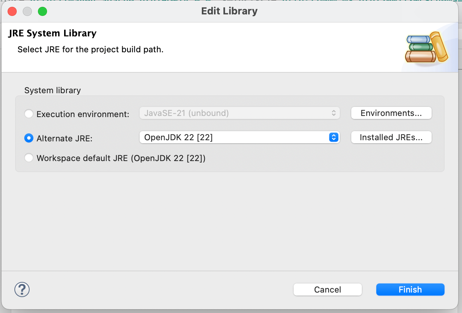Viewport: 462px width, 313px height.
Task: Click the Edit Library title bar
Action: click(x=229, y=11)
